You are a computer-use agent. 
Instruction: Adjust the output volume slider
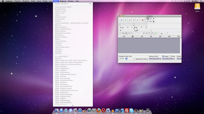pos(129,30)
